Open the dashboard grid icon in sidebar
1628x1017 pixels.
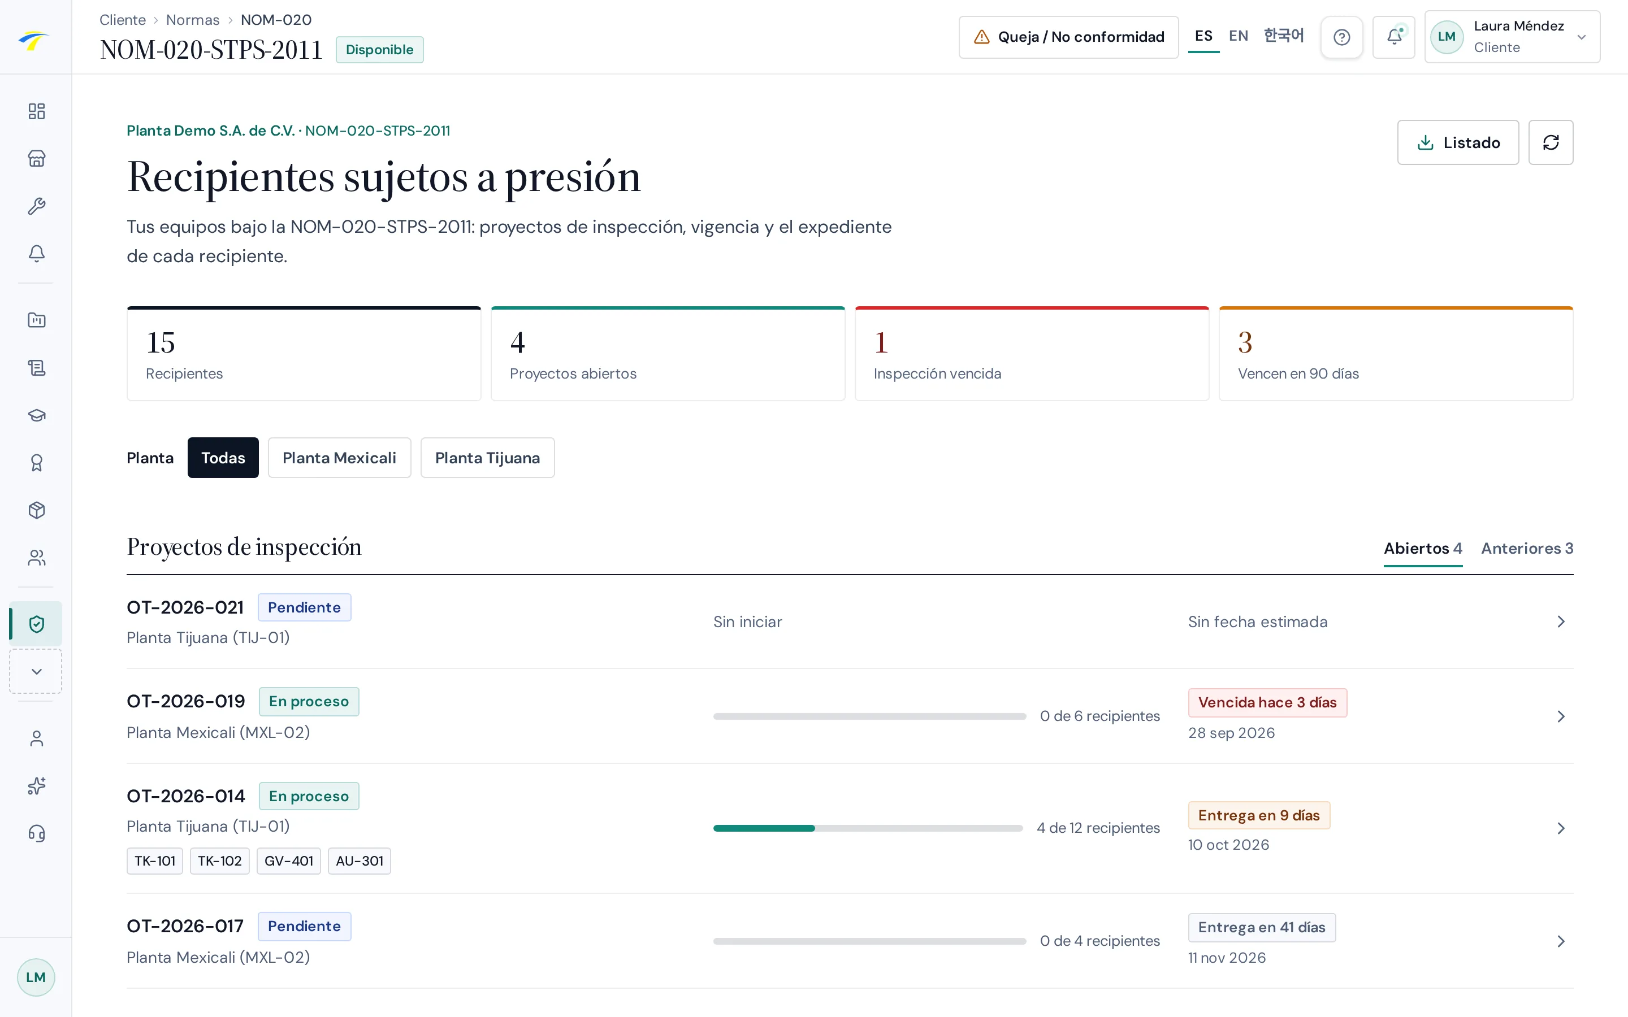36,111
